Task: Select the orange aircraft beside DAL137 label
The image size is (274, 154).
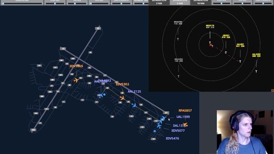Action: pos(185,124)
